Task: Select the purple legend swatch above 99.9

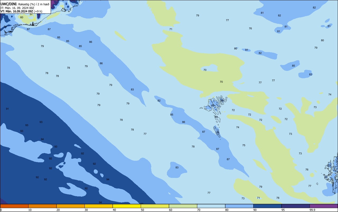Action: point(324,206)
